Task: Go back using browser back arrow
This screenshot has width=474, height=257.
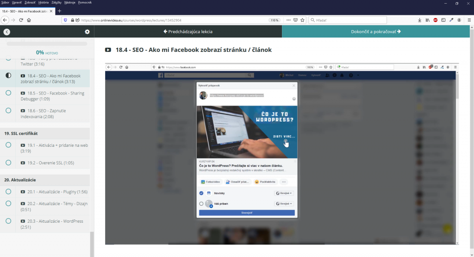Action: 5,20
